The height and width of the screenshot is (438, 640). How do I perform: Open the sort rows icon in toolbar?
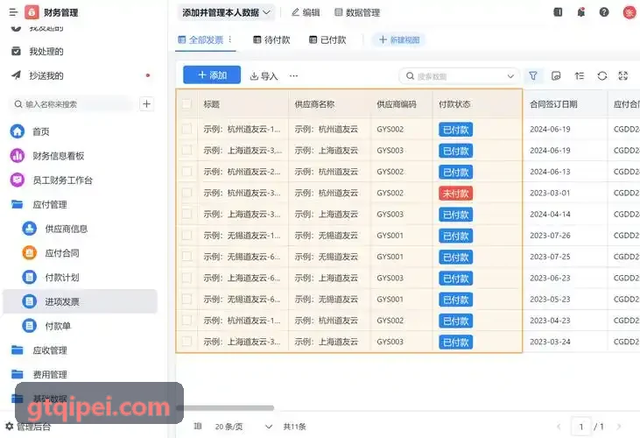(x=580, y=75)
